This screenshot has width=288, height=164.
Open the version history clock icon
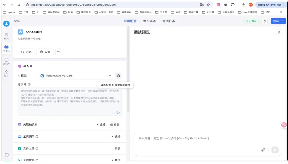[x=264, y=21]
